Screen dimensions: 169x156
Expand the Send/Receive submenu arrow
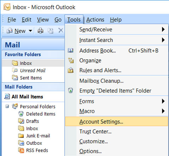[163, 29]
